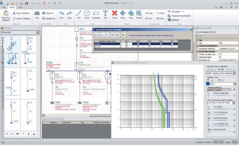Toggle FA1 checkbox in Default row
The image size is (239, 145).
point(126,44)
